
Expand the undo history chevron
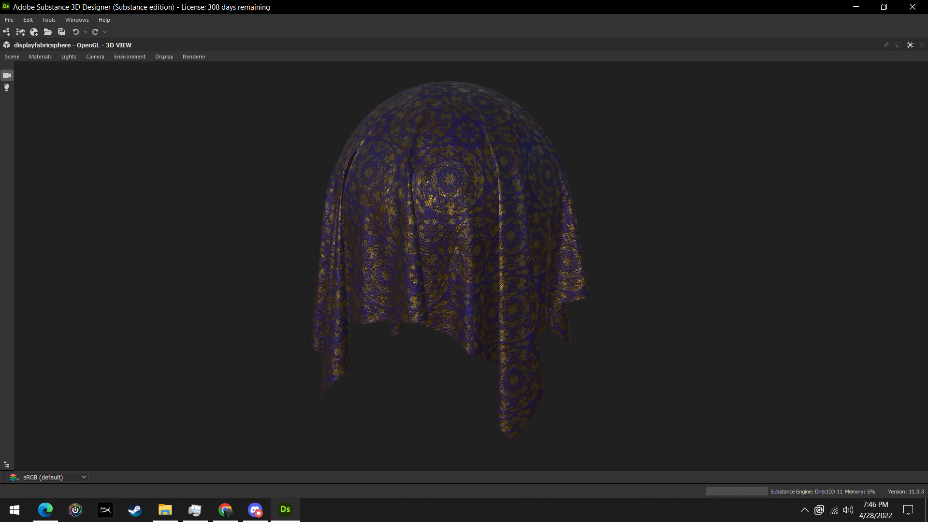(86, 32)
